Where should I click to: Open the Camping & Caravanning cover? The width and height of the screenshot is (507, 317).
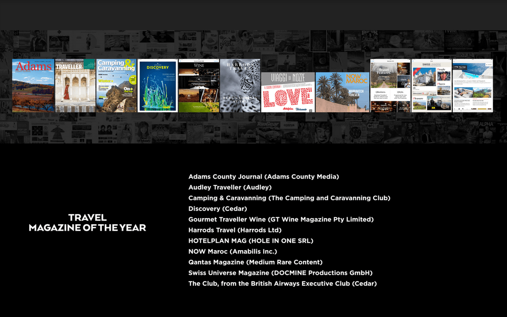[116, 85]
